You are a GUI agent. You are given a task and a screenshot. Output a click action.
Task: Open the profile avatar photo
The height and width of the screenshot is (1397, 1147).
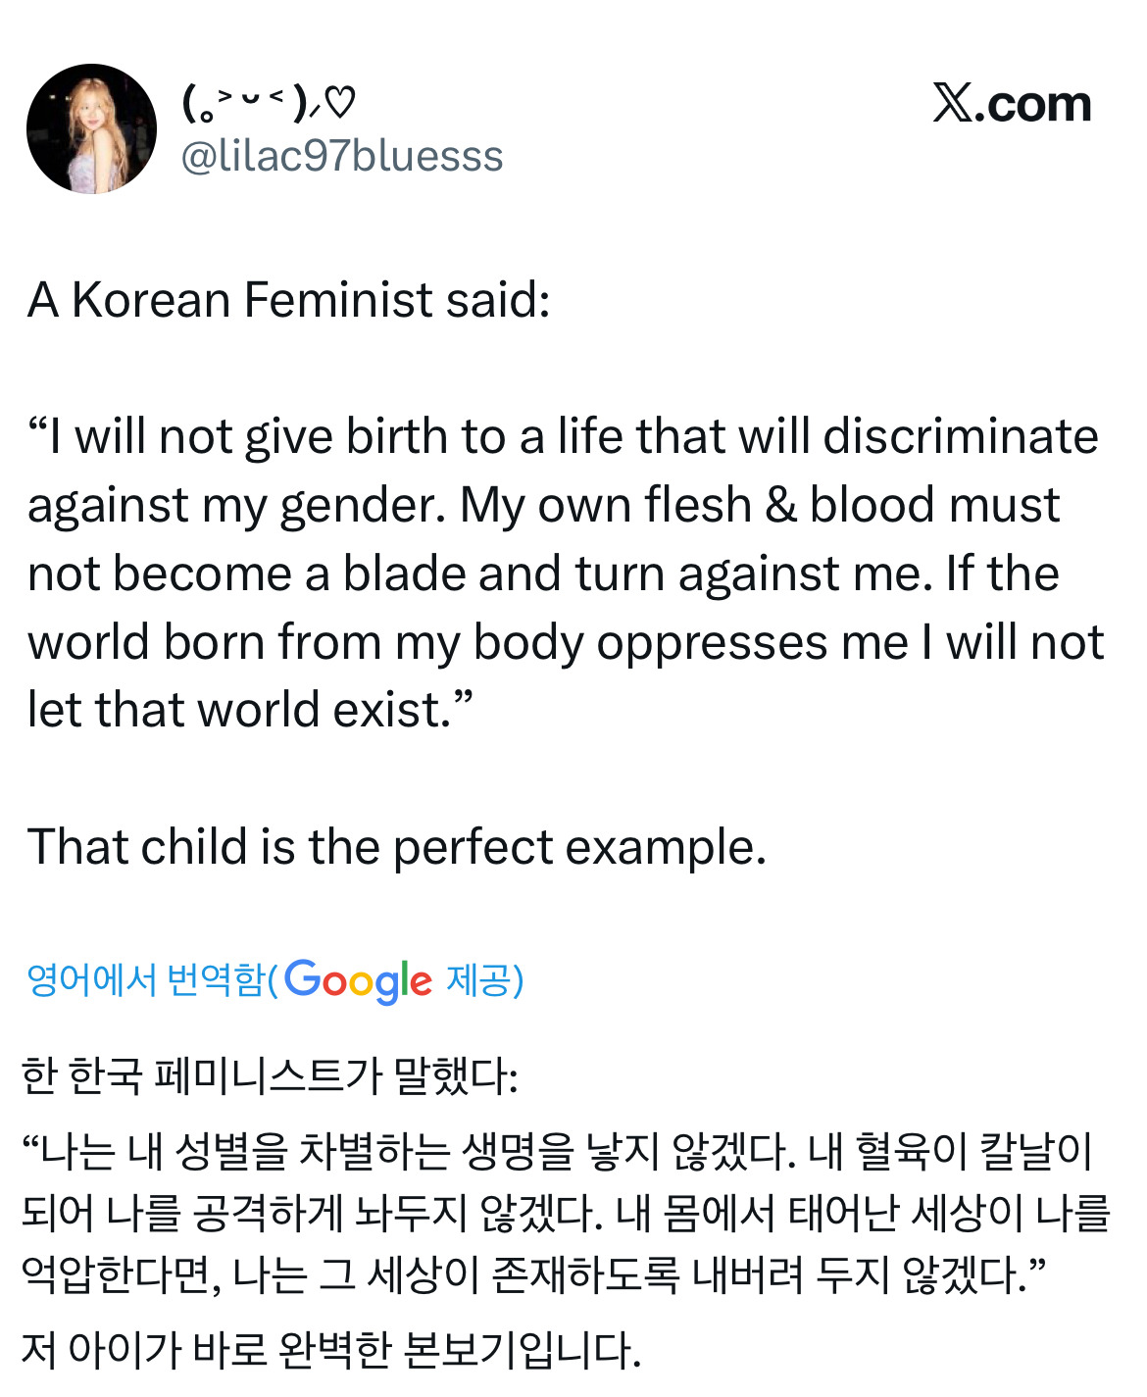click(x=91, y=128)
